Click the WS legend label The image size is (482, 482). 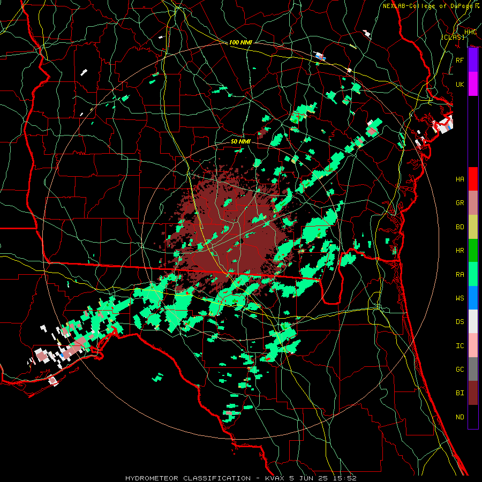point(460,298)
